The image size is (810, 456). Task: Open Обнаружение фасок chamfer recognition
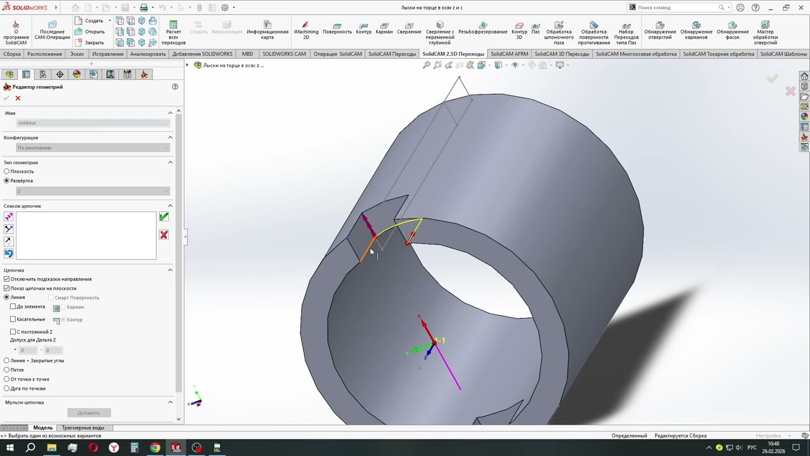[732, 31]
